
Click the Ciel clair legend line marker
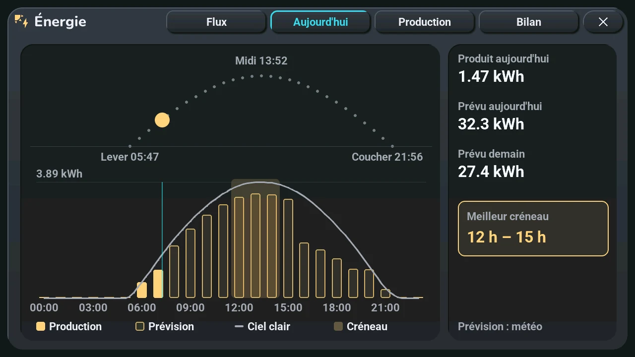point(239,326)
